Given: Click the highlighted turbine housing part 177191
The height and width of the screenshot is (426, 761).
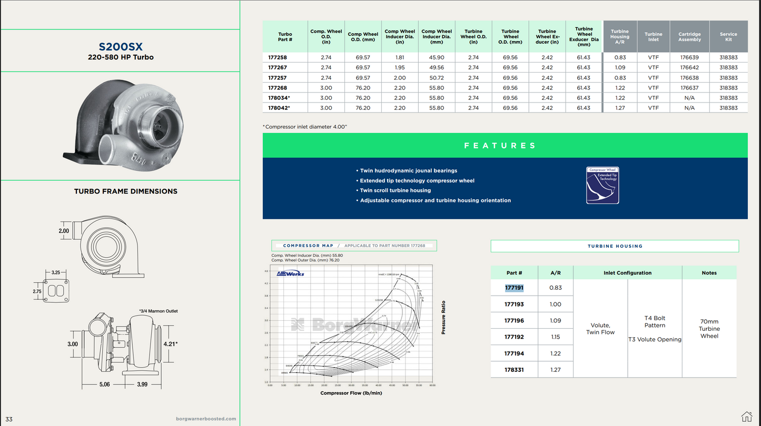Looking at the screenshot, I should pos(513,288).
